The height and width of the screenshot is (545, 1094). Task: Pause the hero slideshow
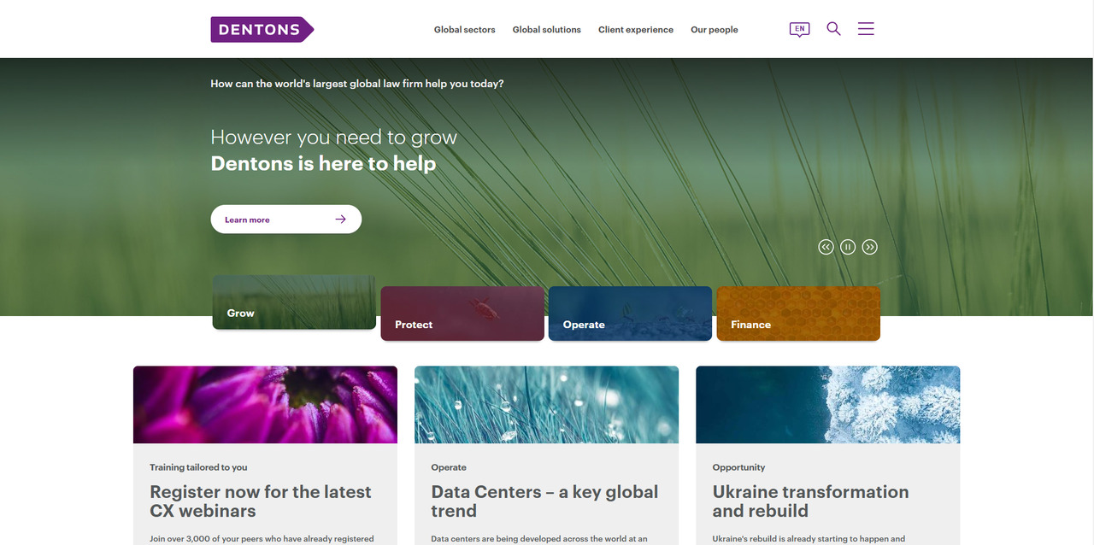pyautogui.click(x=848, y=247)
